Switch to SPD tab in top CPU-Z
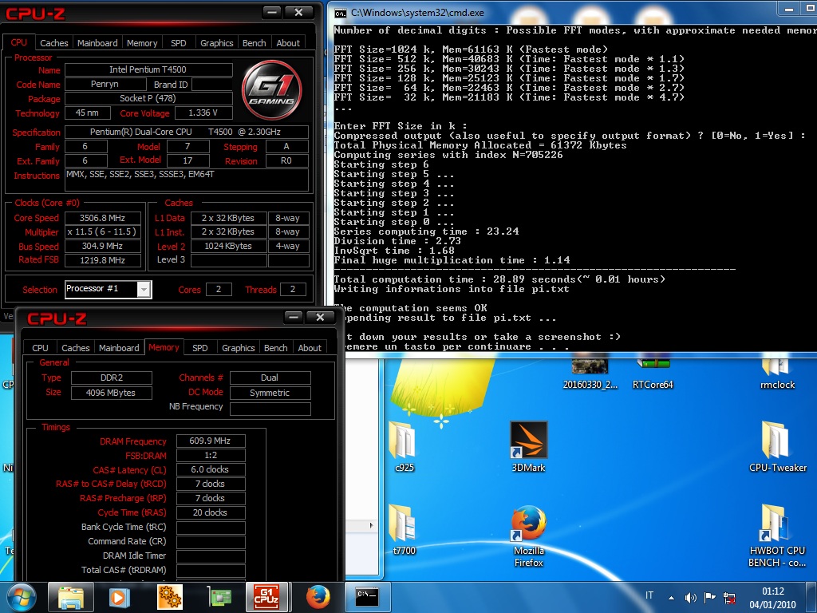Image resolution: width=817 pixels, height=613 pixels. 178,43
